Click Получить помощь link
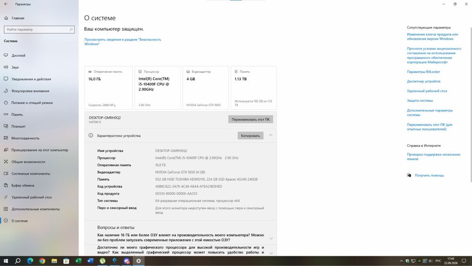This screenshot has height=266, width=472. pos(429,175)
